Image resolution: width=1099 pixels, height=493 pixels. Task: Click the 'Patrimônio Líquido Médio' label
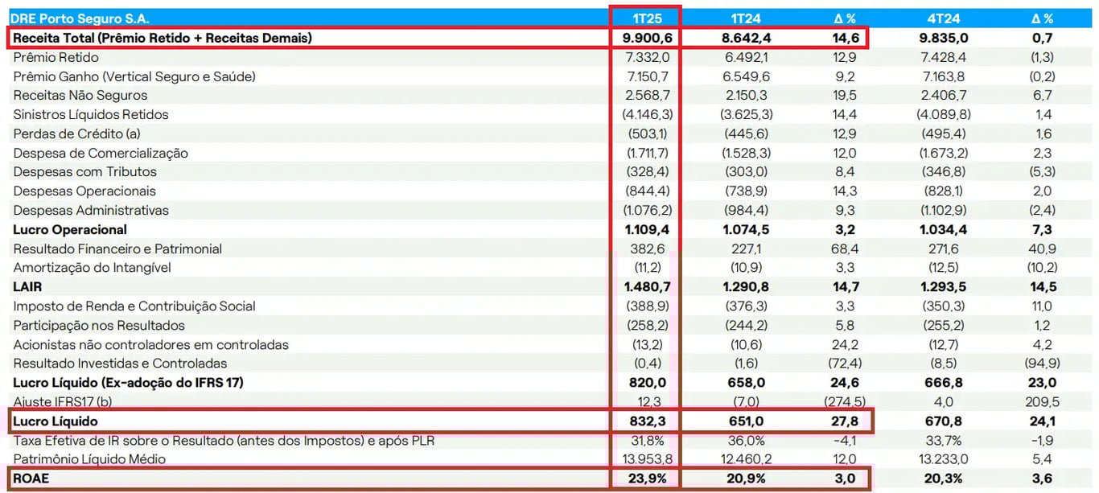[x=89, y=459]
